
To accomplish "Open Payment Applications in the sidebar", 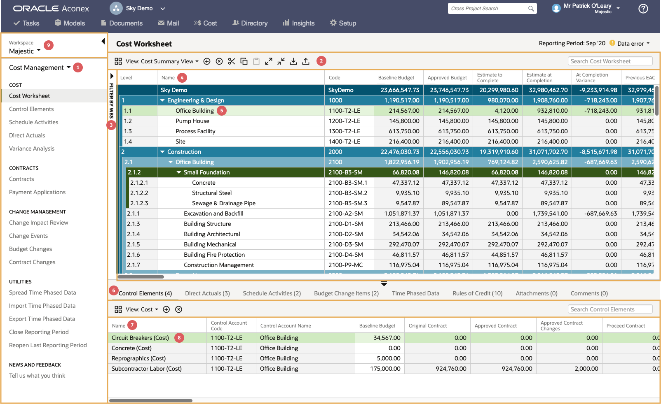I will click(37, 192).
